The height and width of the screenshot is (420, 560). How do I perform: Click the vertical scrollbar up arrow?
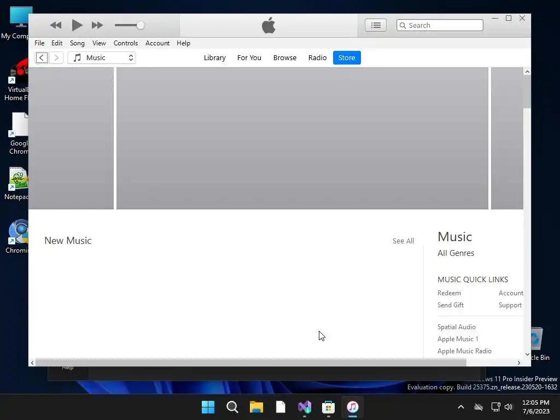[527, 72]
